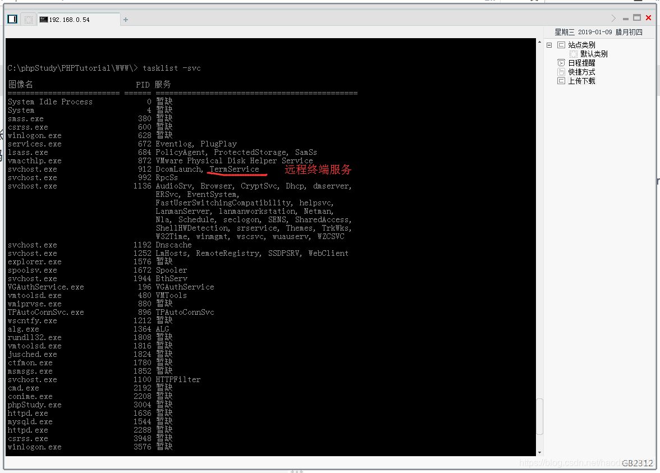Collapse the 站点类别 tree node
The height and width of the screenshot is (473, 660).
click(549, 45)
